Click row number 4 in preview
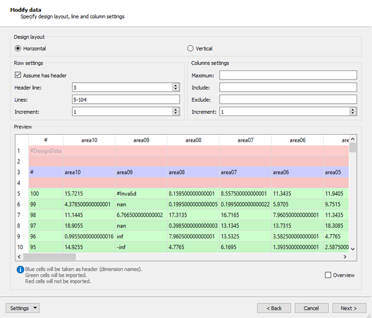The image size is (372, 318). [x=22, y=183]
